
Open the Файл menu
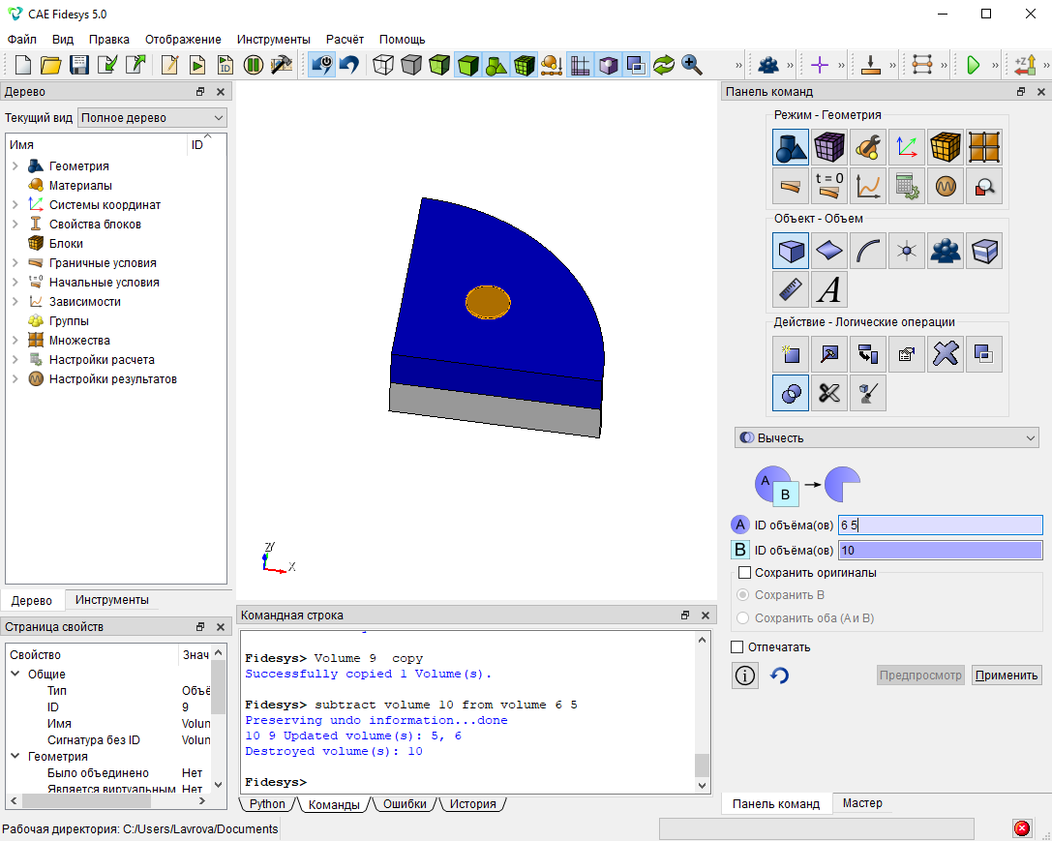[x=22, y=40]
